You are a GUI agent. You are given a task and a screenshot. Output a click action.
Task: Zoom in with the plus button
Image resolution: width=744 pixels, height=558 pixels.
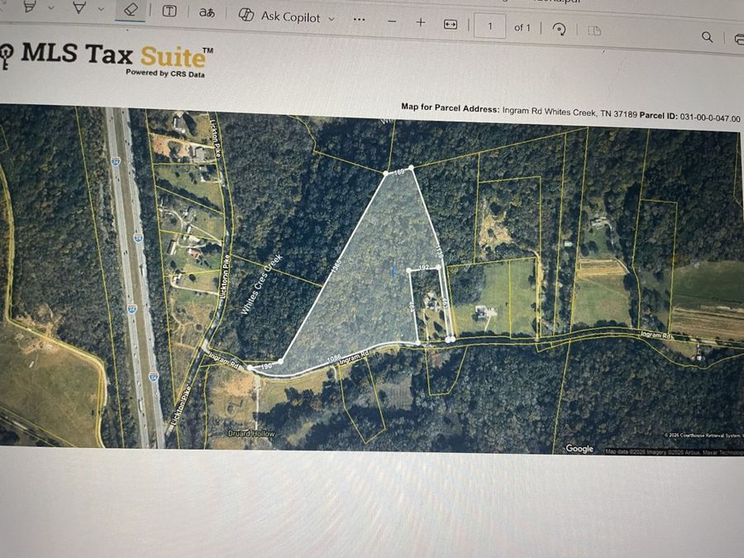421,22
